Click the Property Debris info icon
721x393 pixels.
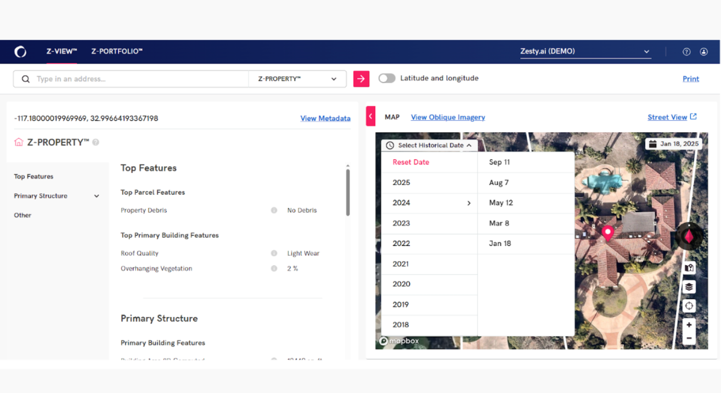pos(274,210)
